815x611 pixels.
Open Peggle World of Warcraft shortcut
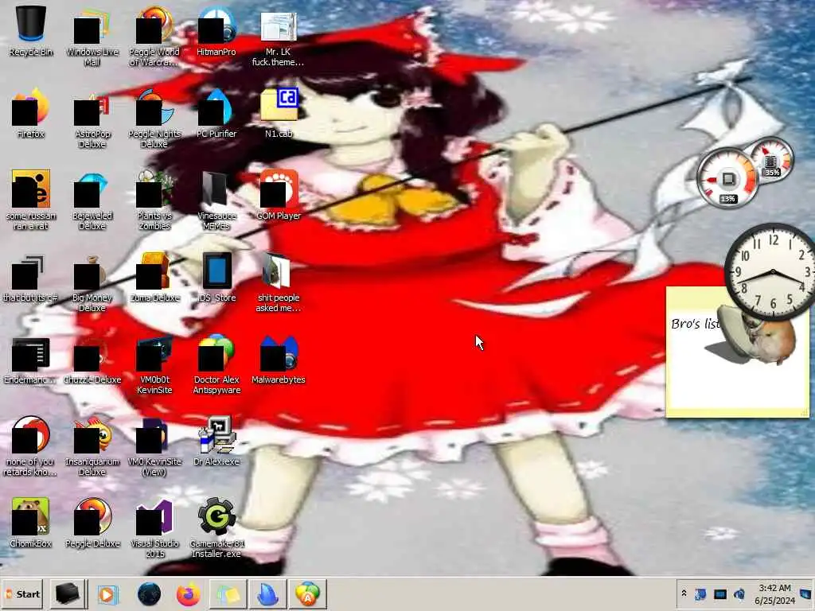pos(154,37)
